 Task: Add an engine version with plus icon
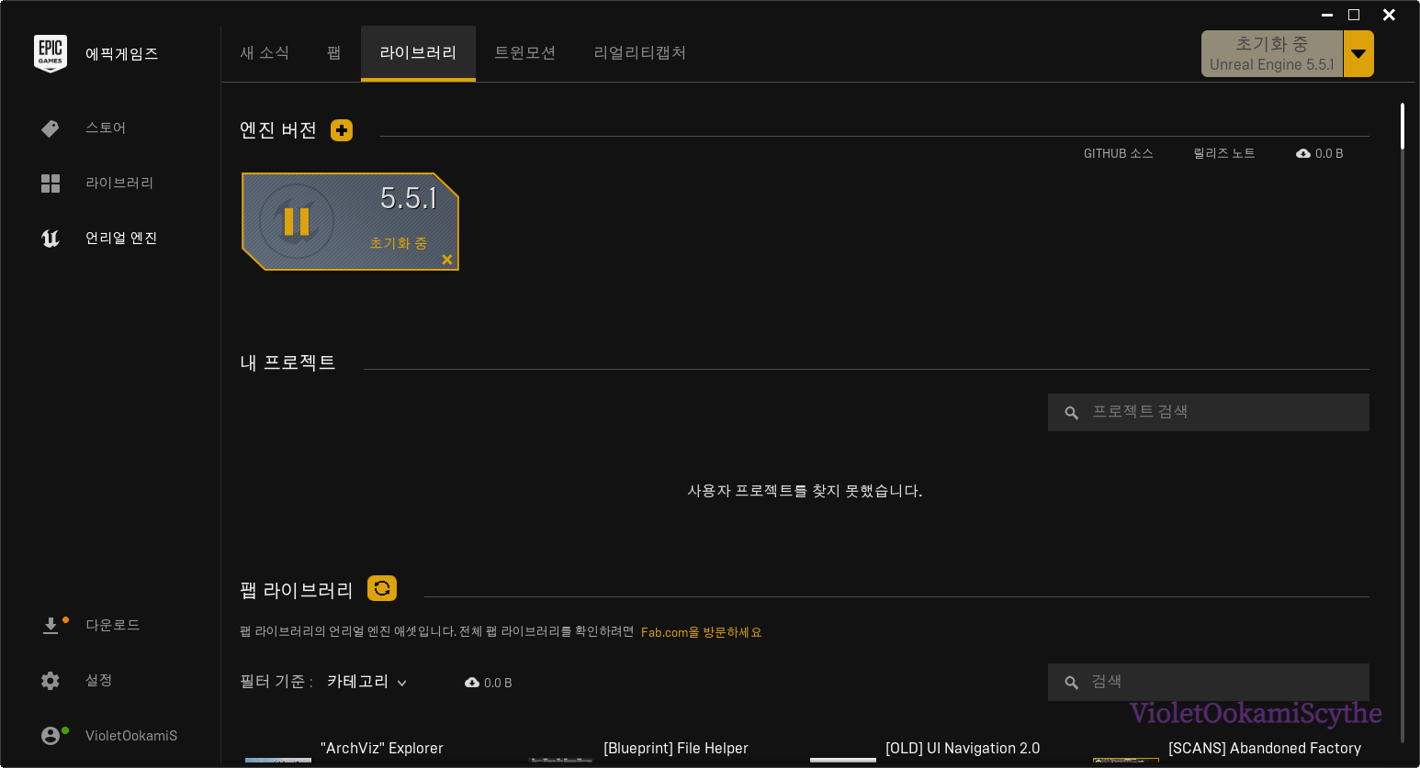(342, 130)
